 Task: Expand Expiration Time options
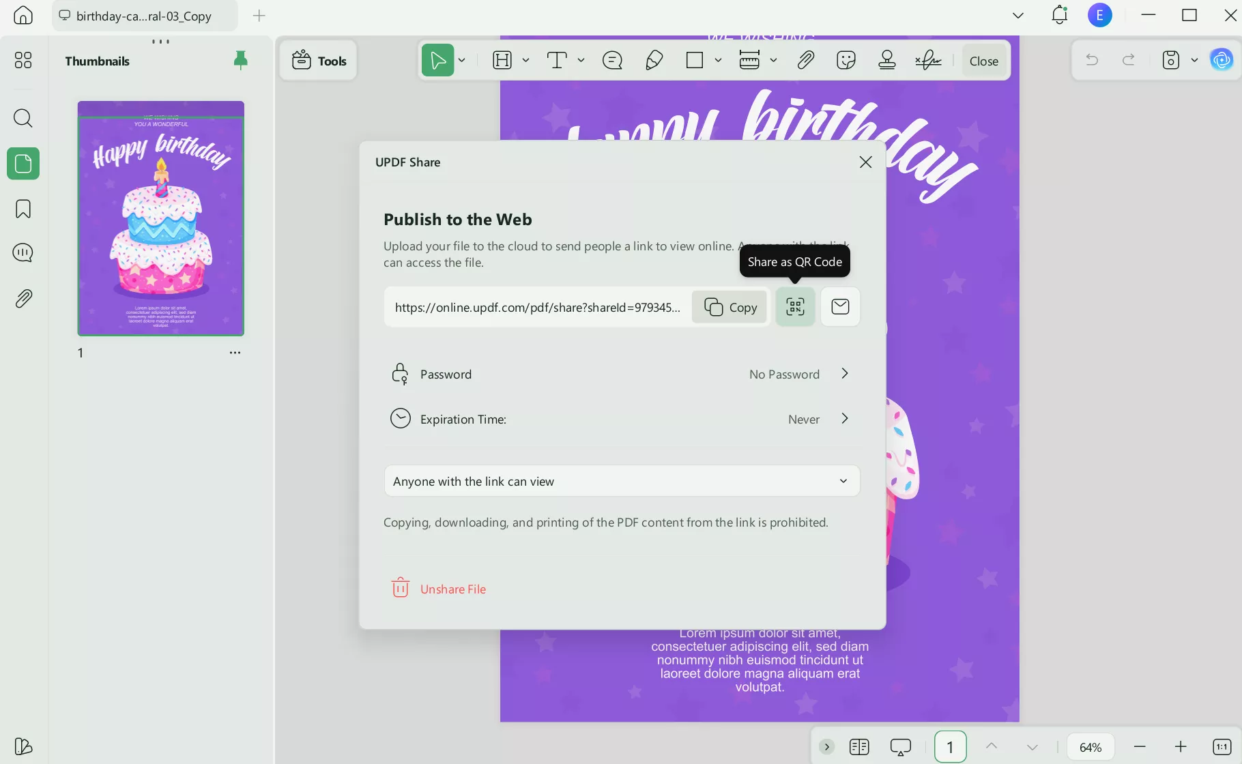pyautogui.click(x=845, y=419)
